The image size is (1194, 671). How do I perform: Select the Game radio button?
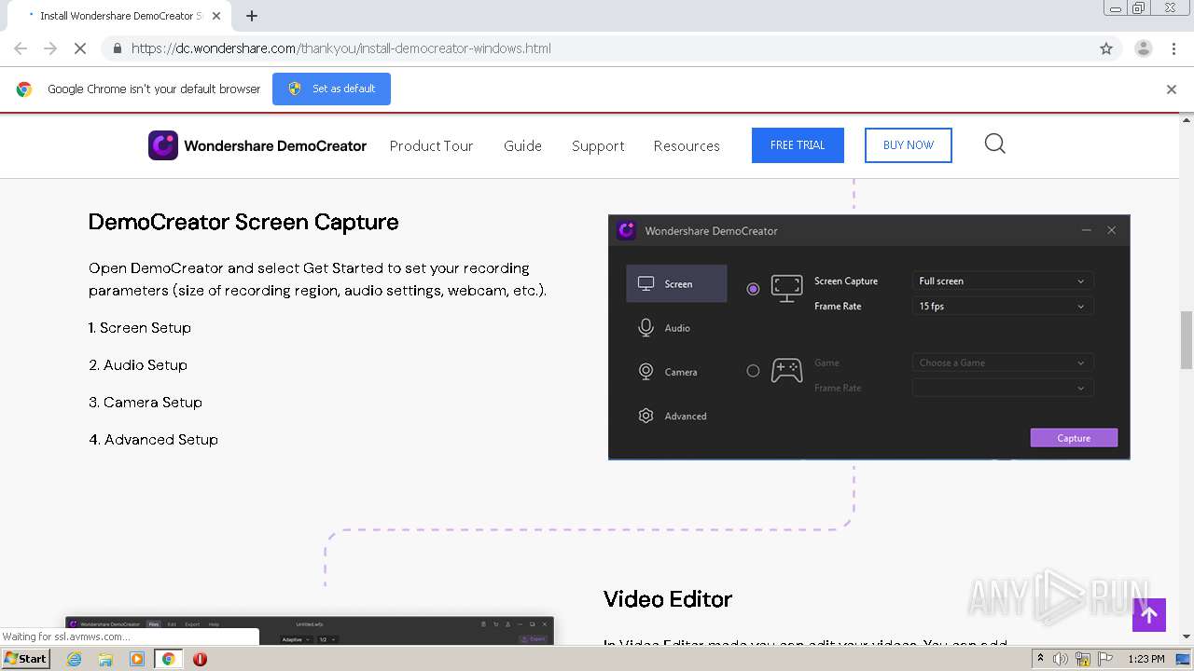[x=753, y=371]
